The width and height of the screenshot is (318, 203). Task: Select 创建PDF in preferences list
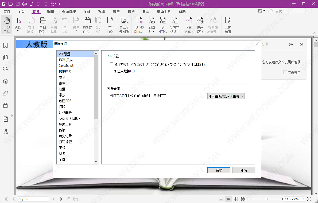tap(75, 101)
